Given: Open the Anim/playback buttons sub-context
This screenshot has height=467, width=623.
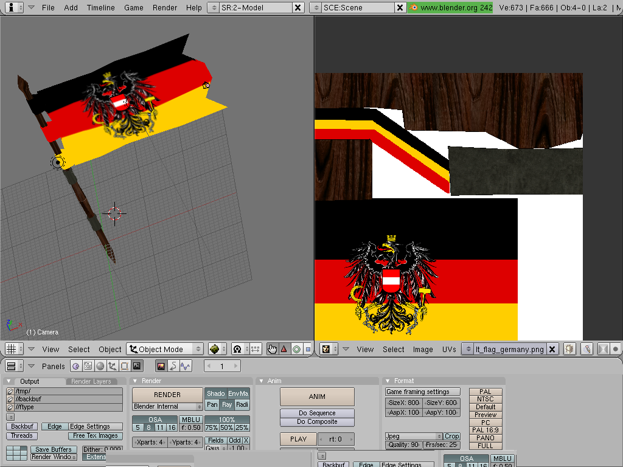Looking at the screenshot, I should coord(173,365).
